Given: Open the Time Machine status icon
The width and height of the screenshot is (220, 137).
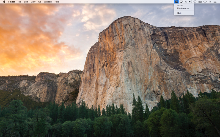Looking at the screenshot, I should pyautogui.click(x=195, y=2).
